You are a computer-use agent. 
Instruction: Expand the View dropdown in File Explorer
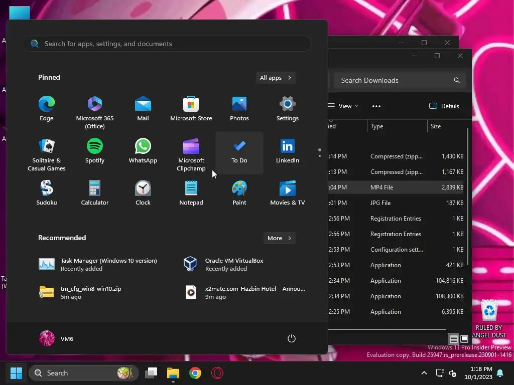click(x=343, y=106)
